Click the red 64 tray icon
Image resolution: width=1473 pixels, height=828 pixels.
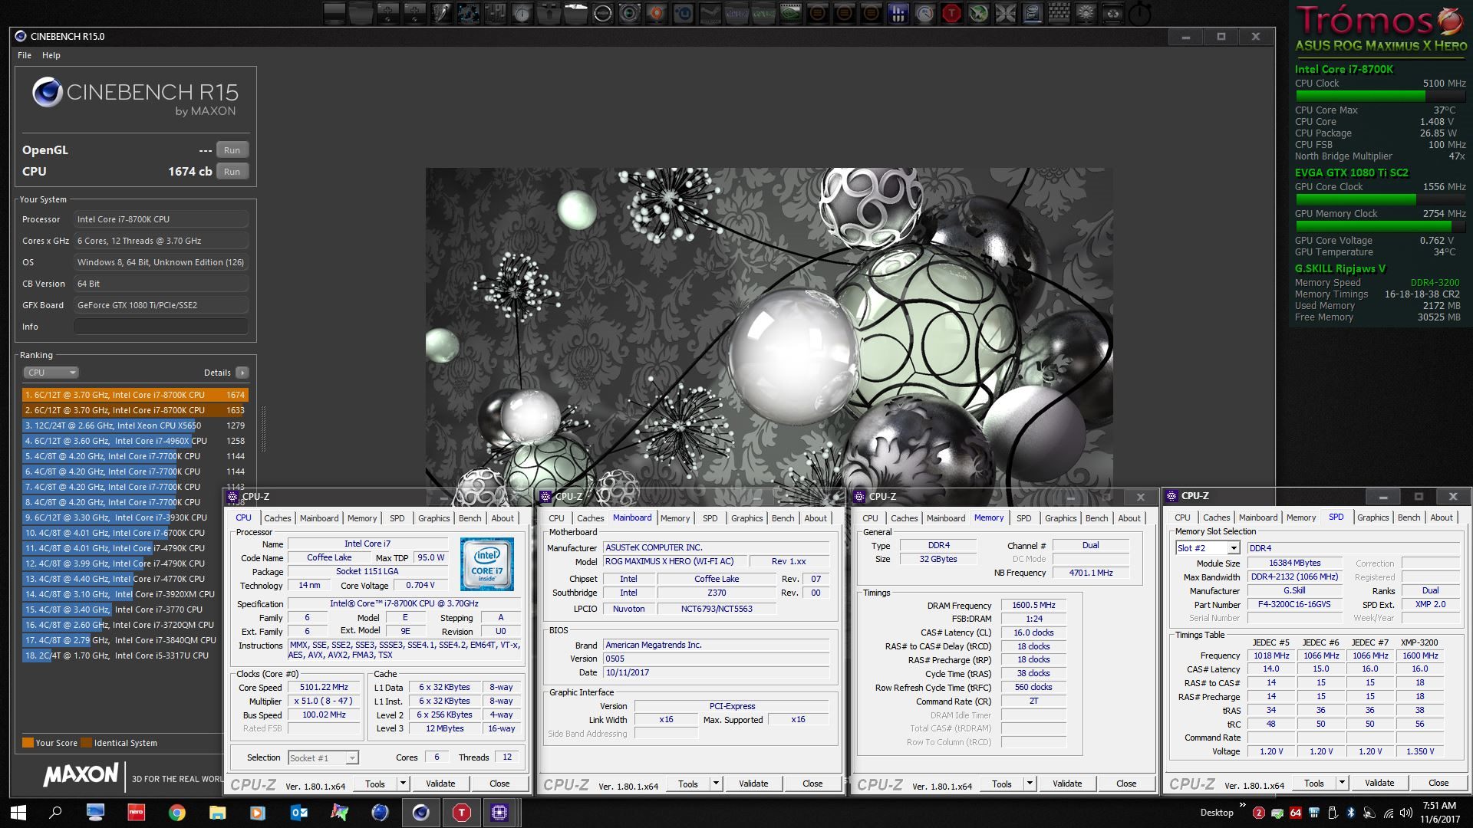click(1296, 813)
